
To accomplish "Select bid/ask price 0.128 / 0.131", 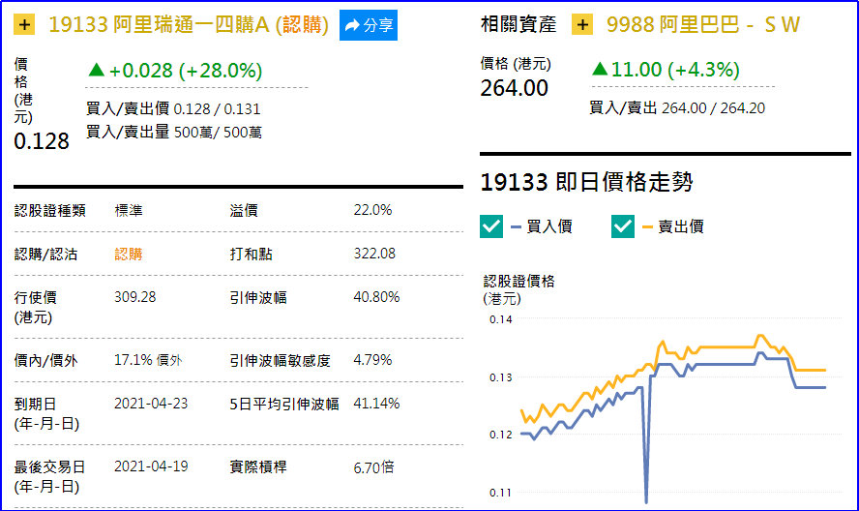I will 217,109.
